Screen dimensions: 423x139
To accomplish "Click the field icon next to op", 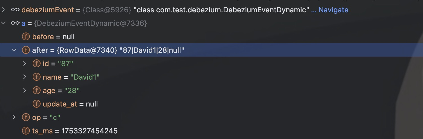I will (x=26, y=117).
